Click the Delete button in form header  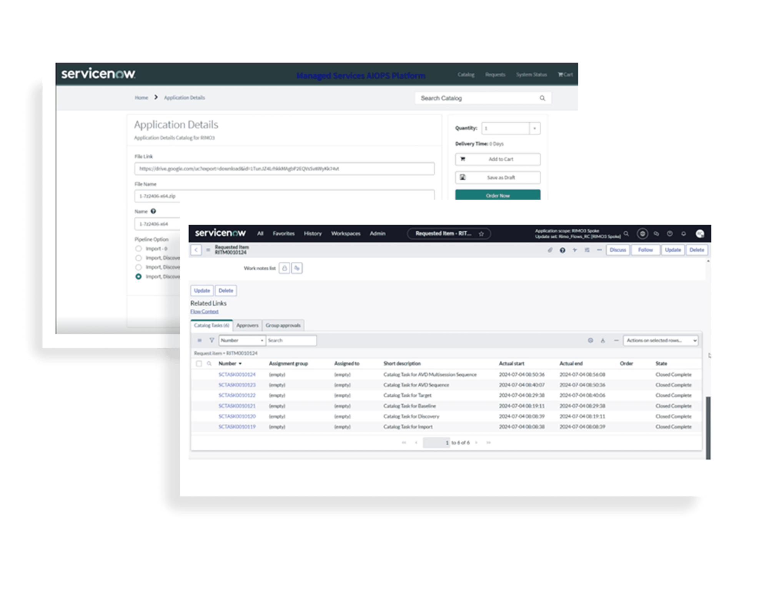coord(697,250)
